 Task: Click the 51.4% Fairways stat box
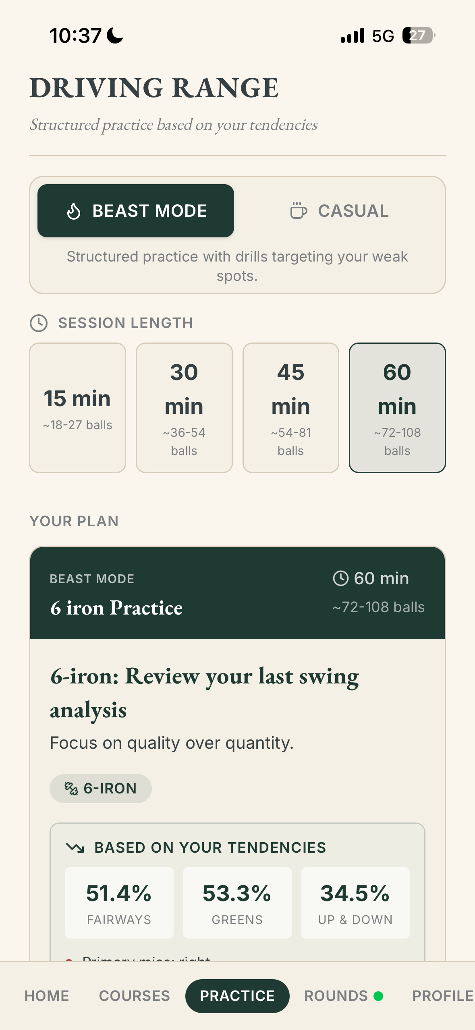coord(119,903)
